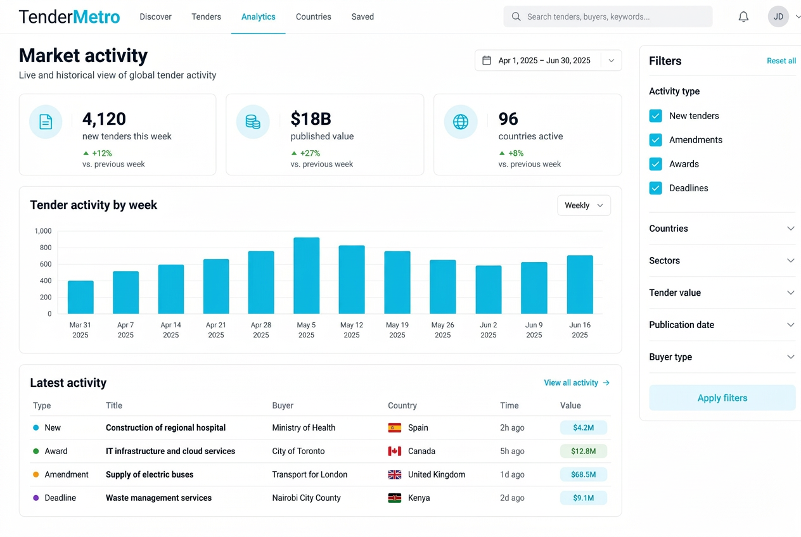
Task: Open Construction of regional hospital tender
Action: click(165, 427)
